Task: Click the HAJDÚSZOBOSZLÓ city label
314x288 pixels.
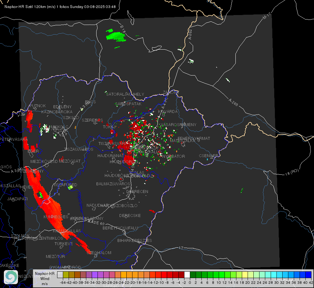Action: [119, 205]
